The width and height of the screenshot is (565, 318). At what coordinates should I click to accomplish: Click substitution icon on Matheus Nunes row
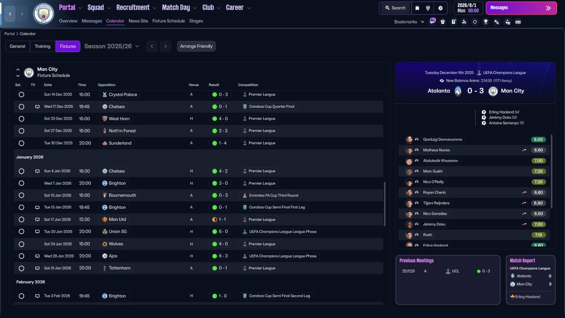(524, 150)
